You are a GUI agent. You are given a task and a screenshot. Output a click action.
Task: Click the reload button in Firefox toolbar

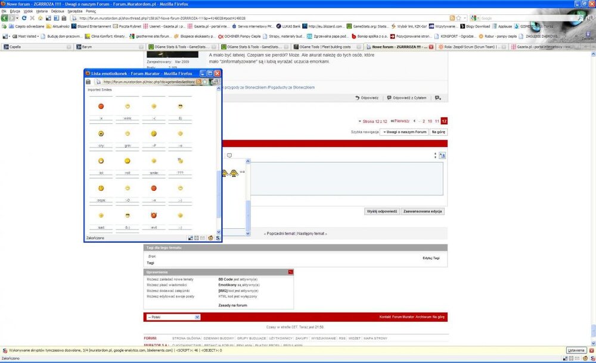[x=24, y=18]
